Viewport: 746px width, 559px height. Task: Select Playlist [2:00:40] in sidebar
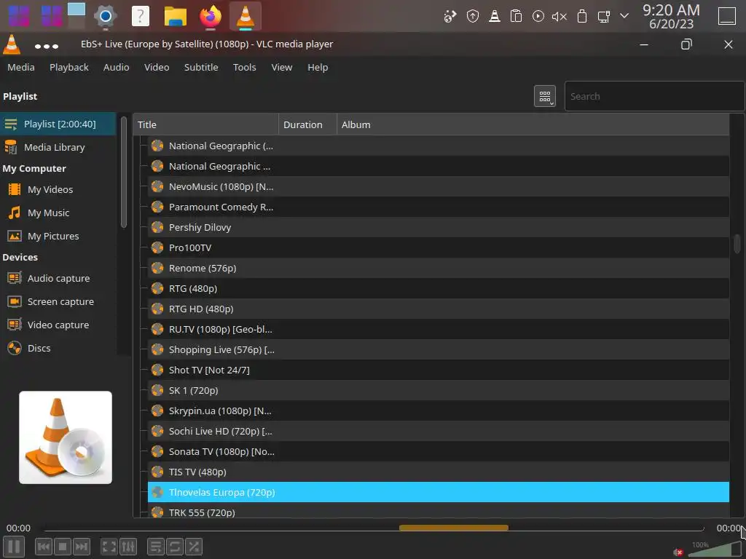click(58, 124)
